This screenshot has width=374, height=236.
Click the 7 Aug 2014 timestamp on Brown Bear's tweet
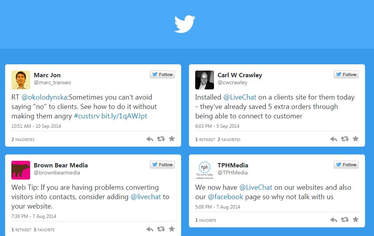pyautogui.click(x=43, y=216)
